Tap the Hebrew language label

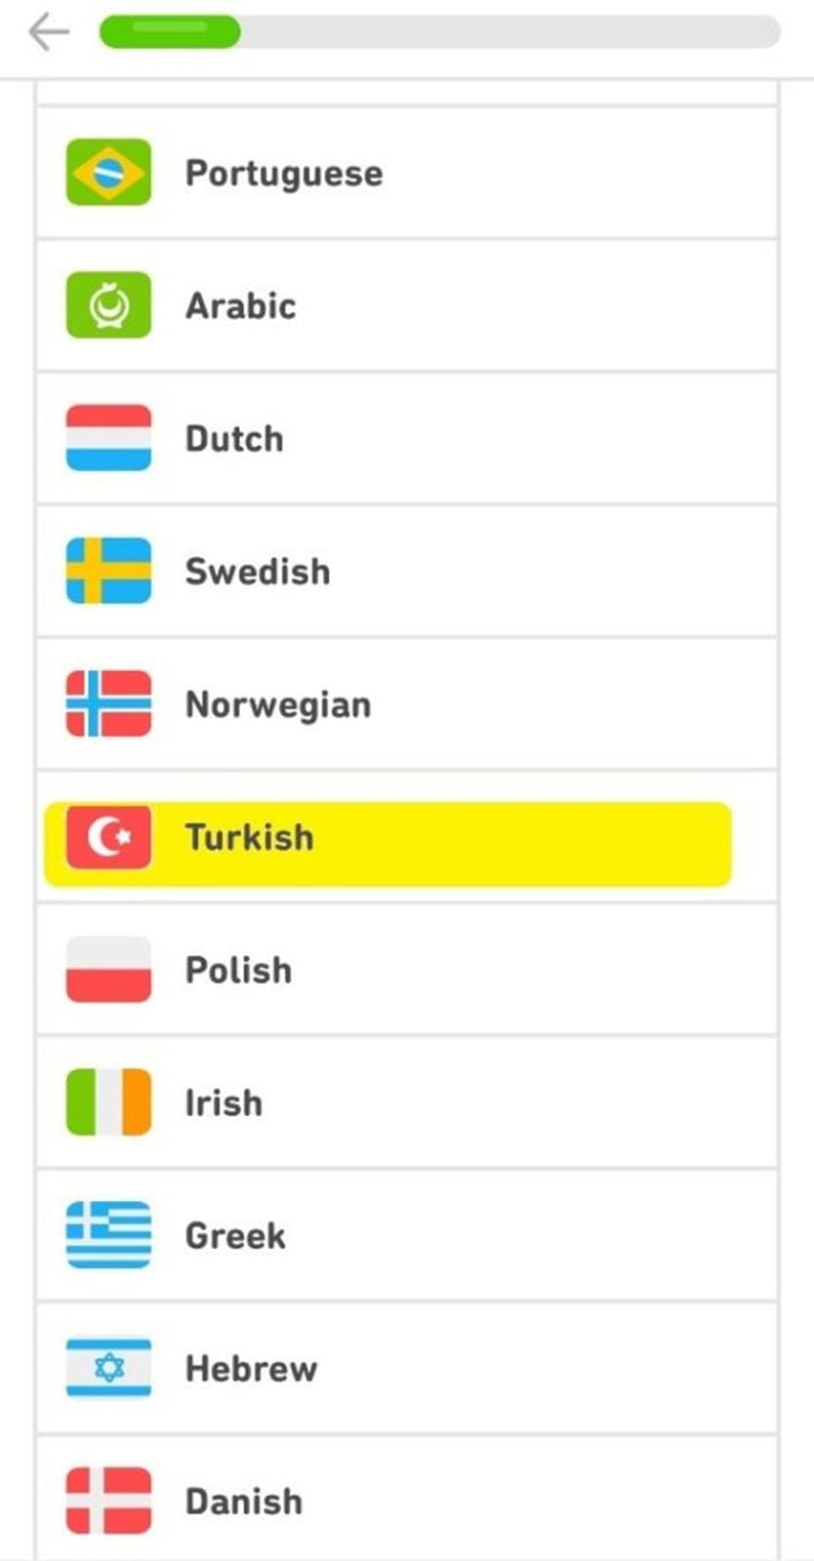click(x=251, y=1369)
